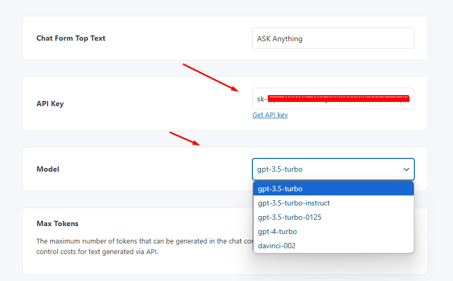Click the Max Tokens heading
The height and width of the screenshot is (281, 453).
click(x=57, y=223)
